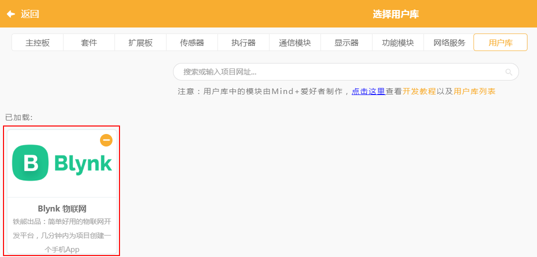Click the 用户库 tab
The height and width of the screenshot is (257, 537).
[x=500, y=42]
